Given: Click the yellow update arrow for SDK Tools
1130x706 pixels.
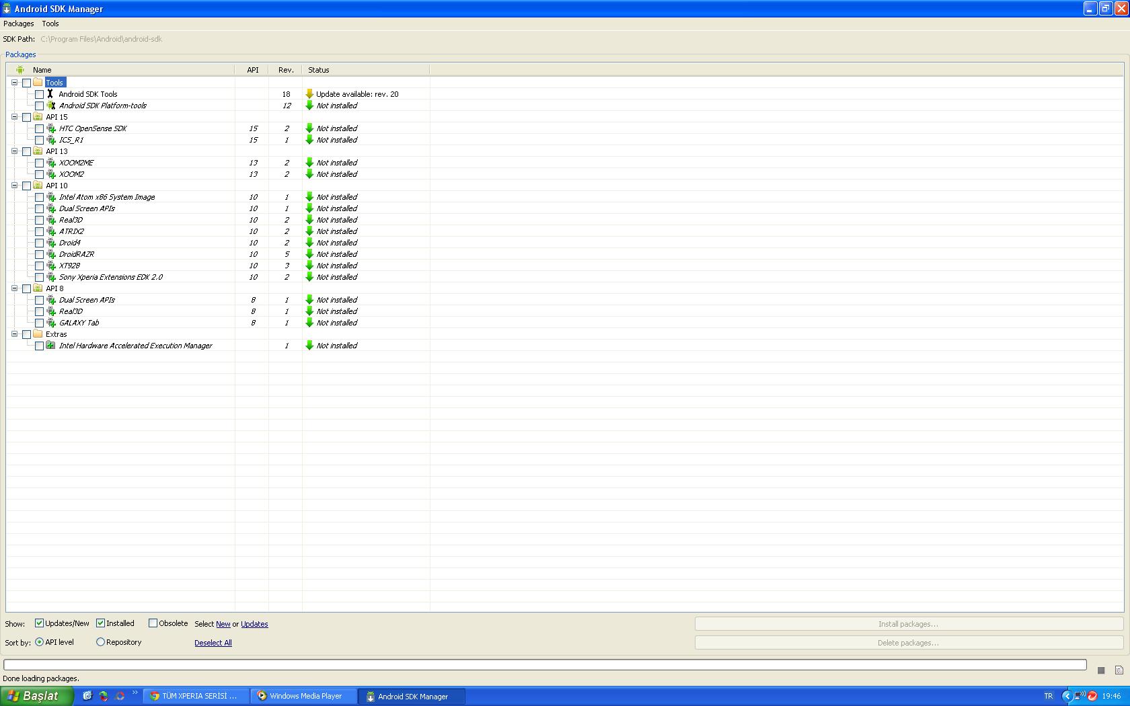Looking at the screenshot, I should [x=309, y=94].
